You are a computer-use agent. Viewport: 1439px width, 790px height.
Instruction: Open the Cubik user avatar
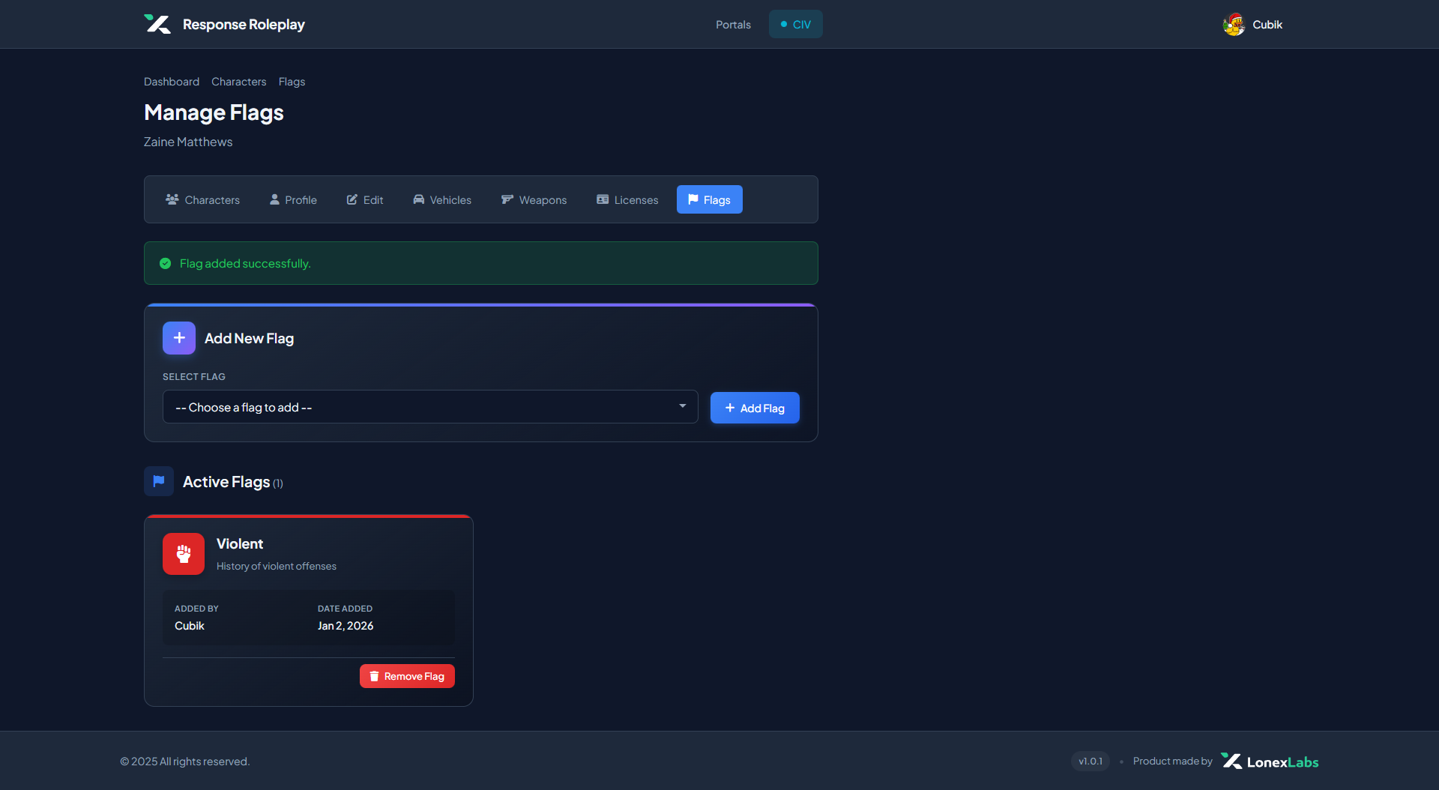(x=1234, y=25)
